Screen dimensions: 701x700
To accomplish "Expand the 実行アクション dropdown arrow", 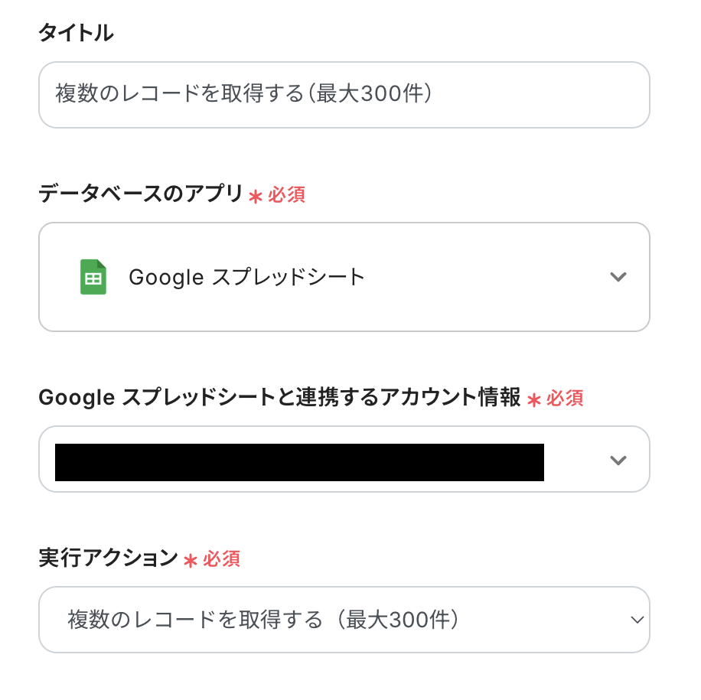I will 637,620.
